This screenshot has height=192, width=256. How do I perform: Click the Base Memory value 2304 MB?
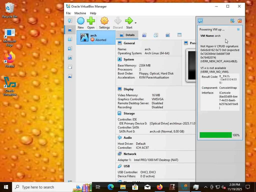[145, 65]
